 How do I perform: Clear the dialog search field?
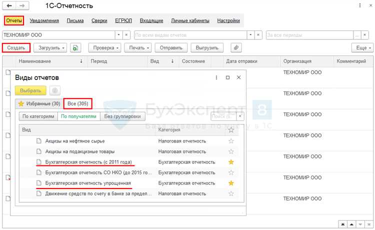tap(240, 116)
